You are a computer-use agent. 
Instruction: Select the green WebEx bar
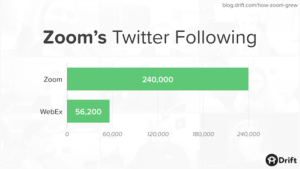88,111
